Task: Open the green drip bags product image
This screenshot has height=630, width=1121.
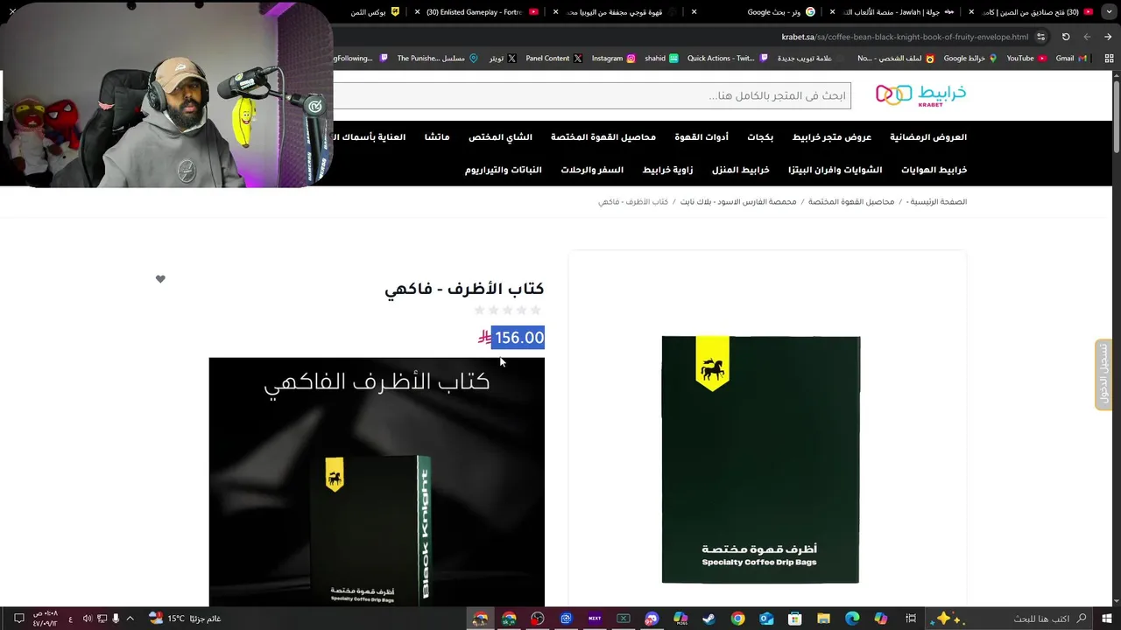Action: coord(760,459)
